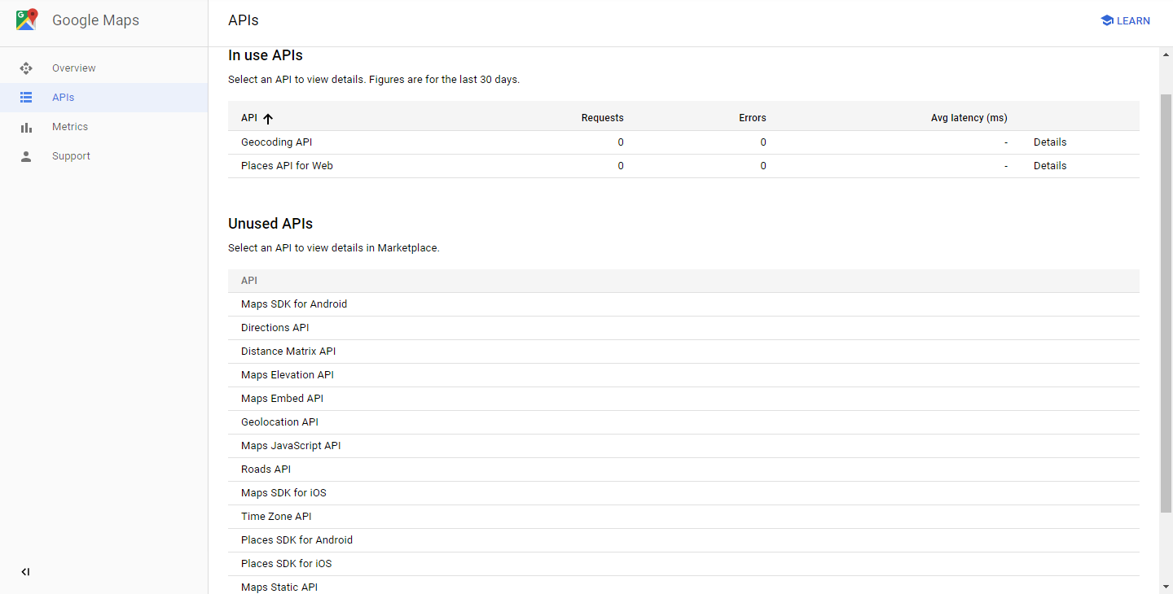Select Roads API
Viewport: 1173px width, 594px height.
266,470
